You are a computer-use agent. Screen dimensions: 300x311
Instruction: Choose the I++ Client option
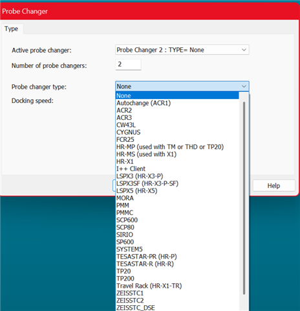coord(177,168)
